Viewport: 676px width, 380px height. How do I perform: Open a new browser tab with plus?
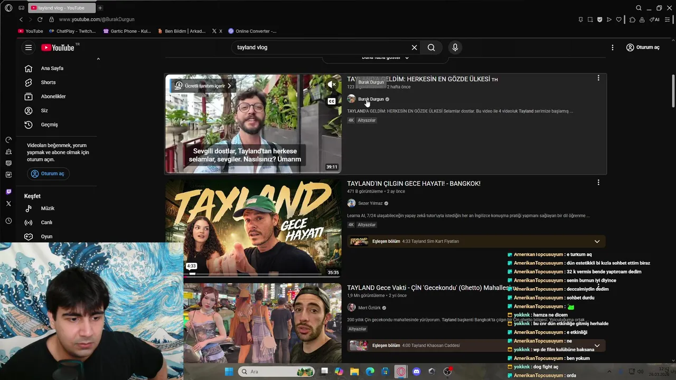(100, 8)
